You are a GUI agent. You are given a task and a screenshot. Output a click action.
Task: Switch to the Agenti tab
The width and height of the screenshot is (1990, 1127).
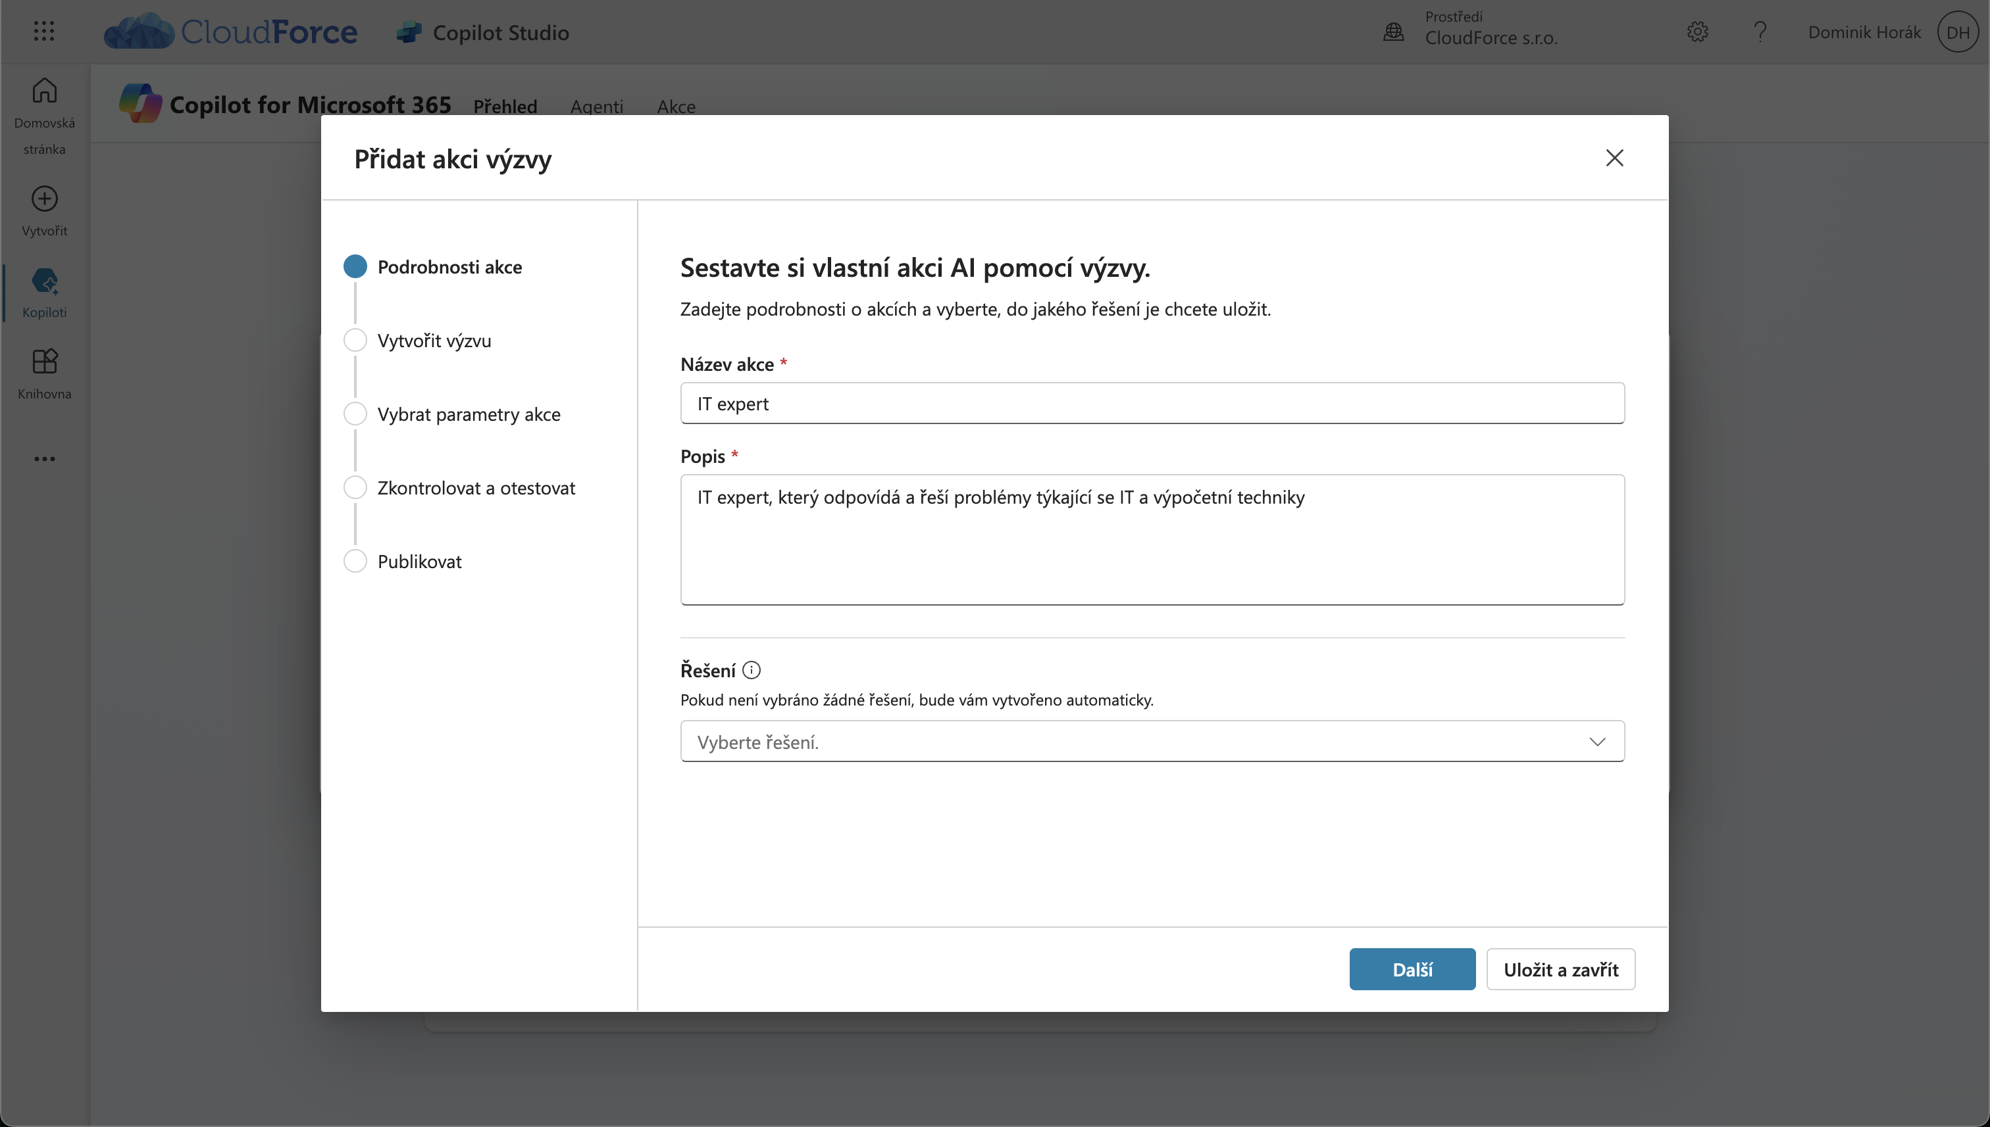tap(596, 106)
